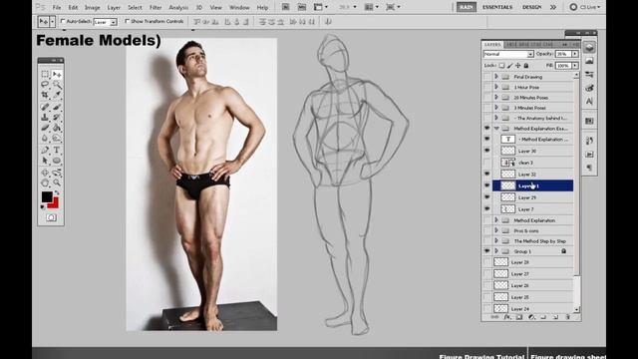Expand The Method Step by Step group

(496, 241)
